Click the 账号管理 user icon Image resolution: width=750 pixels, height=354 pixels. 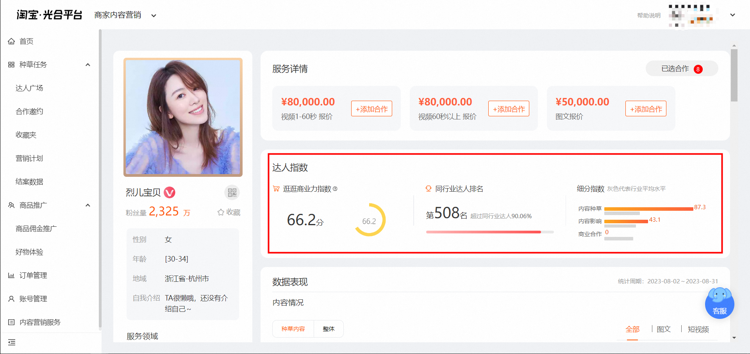pos(11,299)
